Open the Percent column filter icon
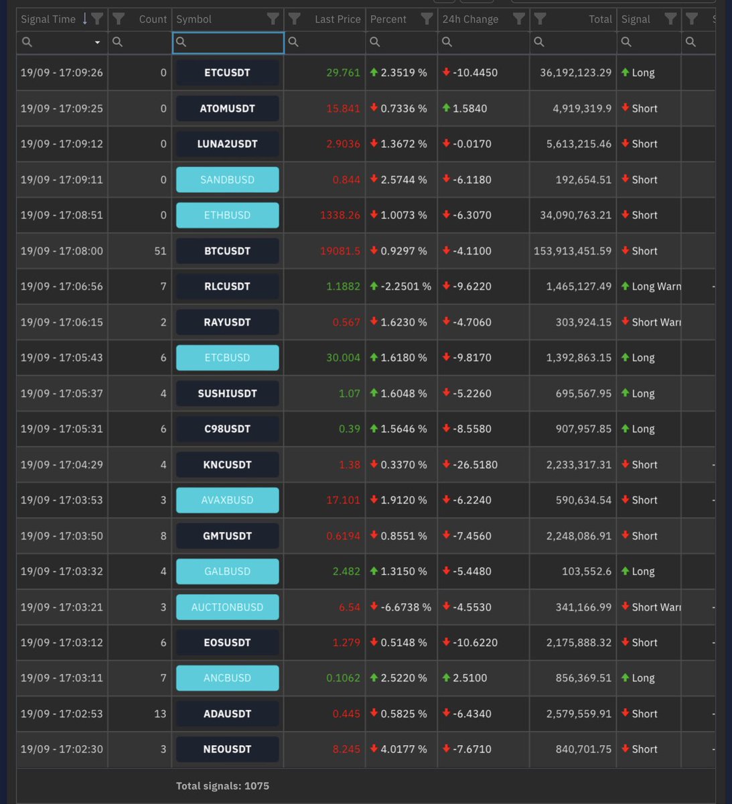The width and height of the screenshot is (732, 804). [x=427, y=19]
